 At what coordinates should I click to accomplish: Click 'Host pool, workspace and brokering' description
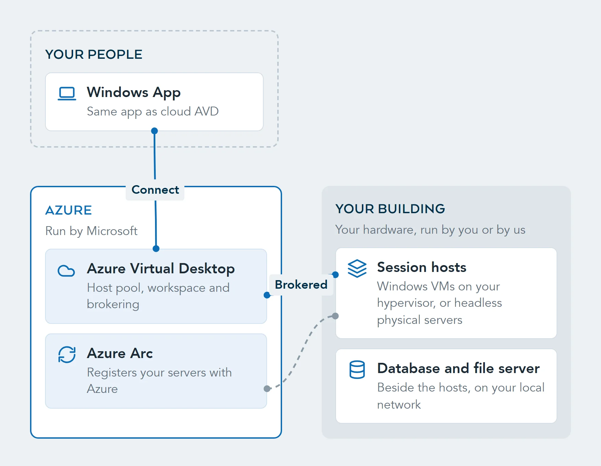158,296
